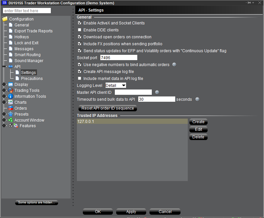The width and height of the screenshot is (264, 218).
Task: Click the Orders icon
Action: pyautogui.click(x=11, y=108)
